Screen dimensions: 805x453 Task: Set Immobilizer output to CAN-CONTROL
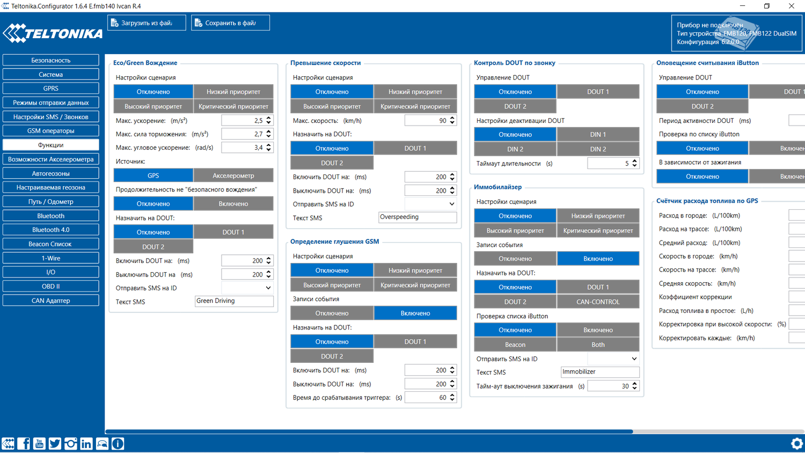pos(598,302)
